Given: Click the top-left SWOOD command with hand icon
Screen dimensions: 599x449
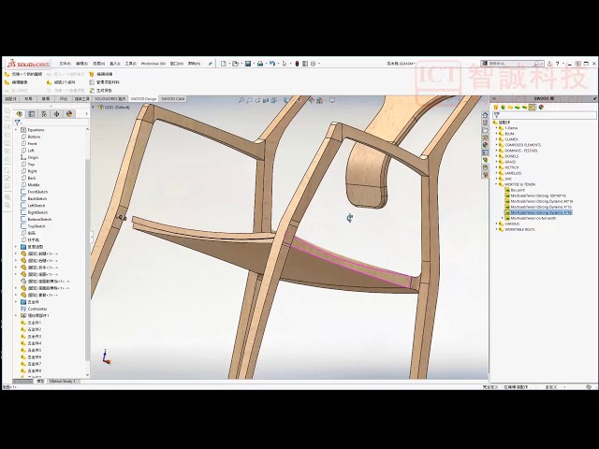Looking at the screenshot, I should 23,74.
